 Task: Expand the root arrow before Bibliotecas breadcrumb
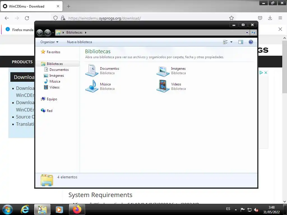pos(63,32)
